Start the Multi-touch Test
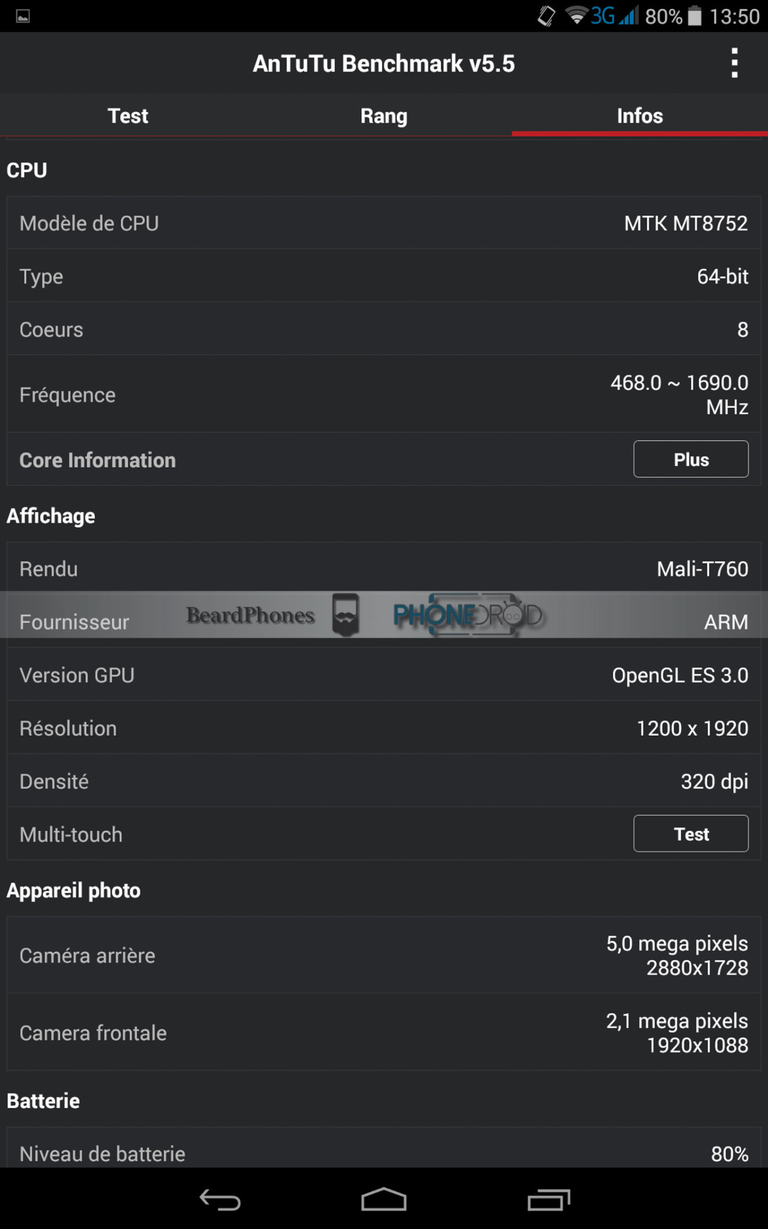 (x=691, y=834)
